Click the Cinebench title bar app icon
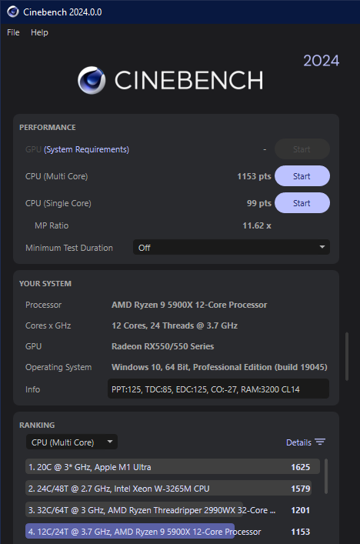360x544 pixels. pos(13,12)
